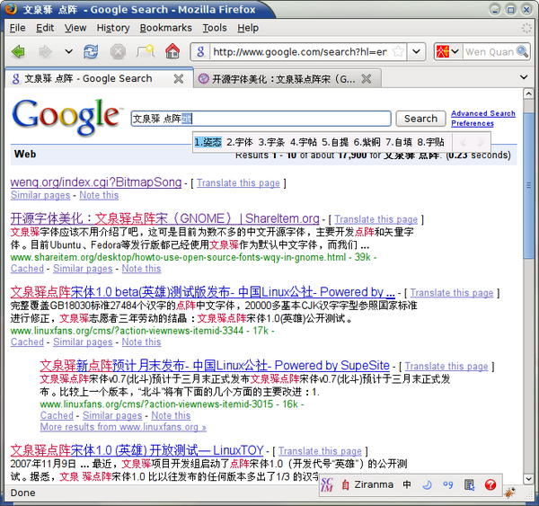Toggle Chinese/English mode 中 button
The height and width of the screenshot is (506, 539).
[x=407, y=484]
